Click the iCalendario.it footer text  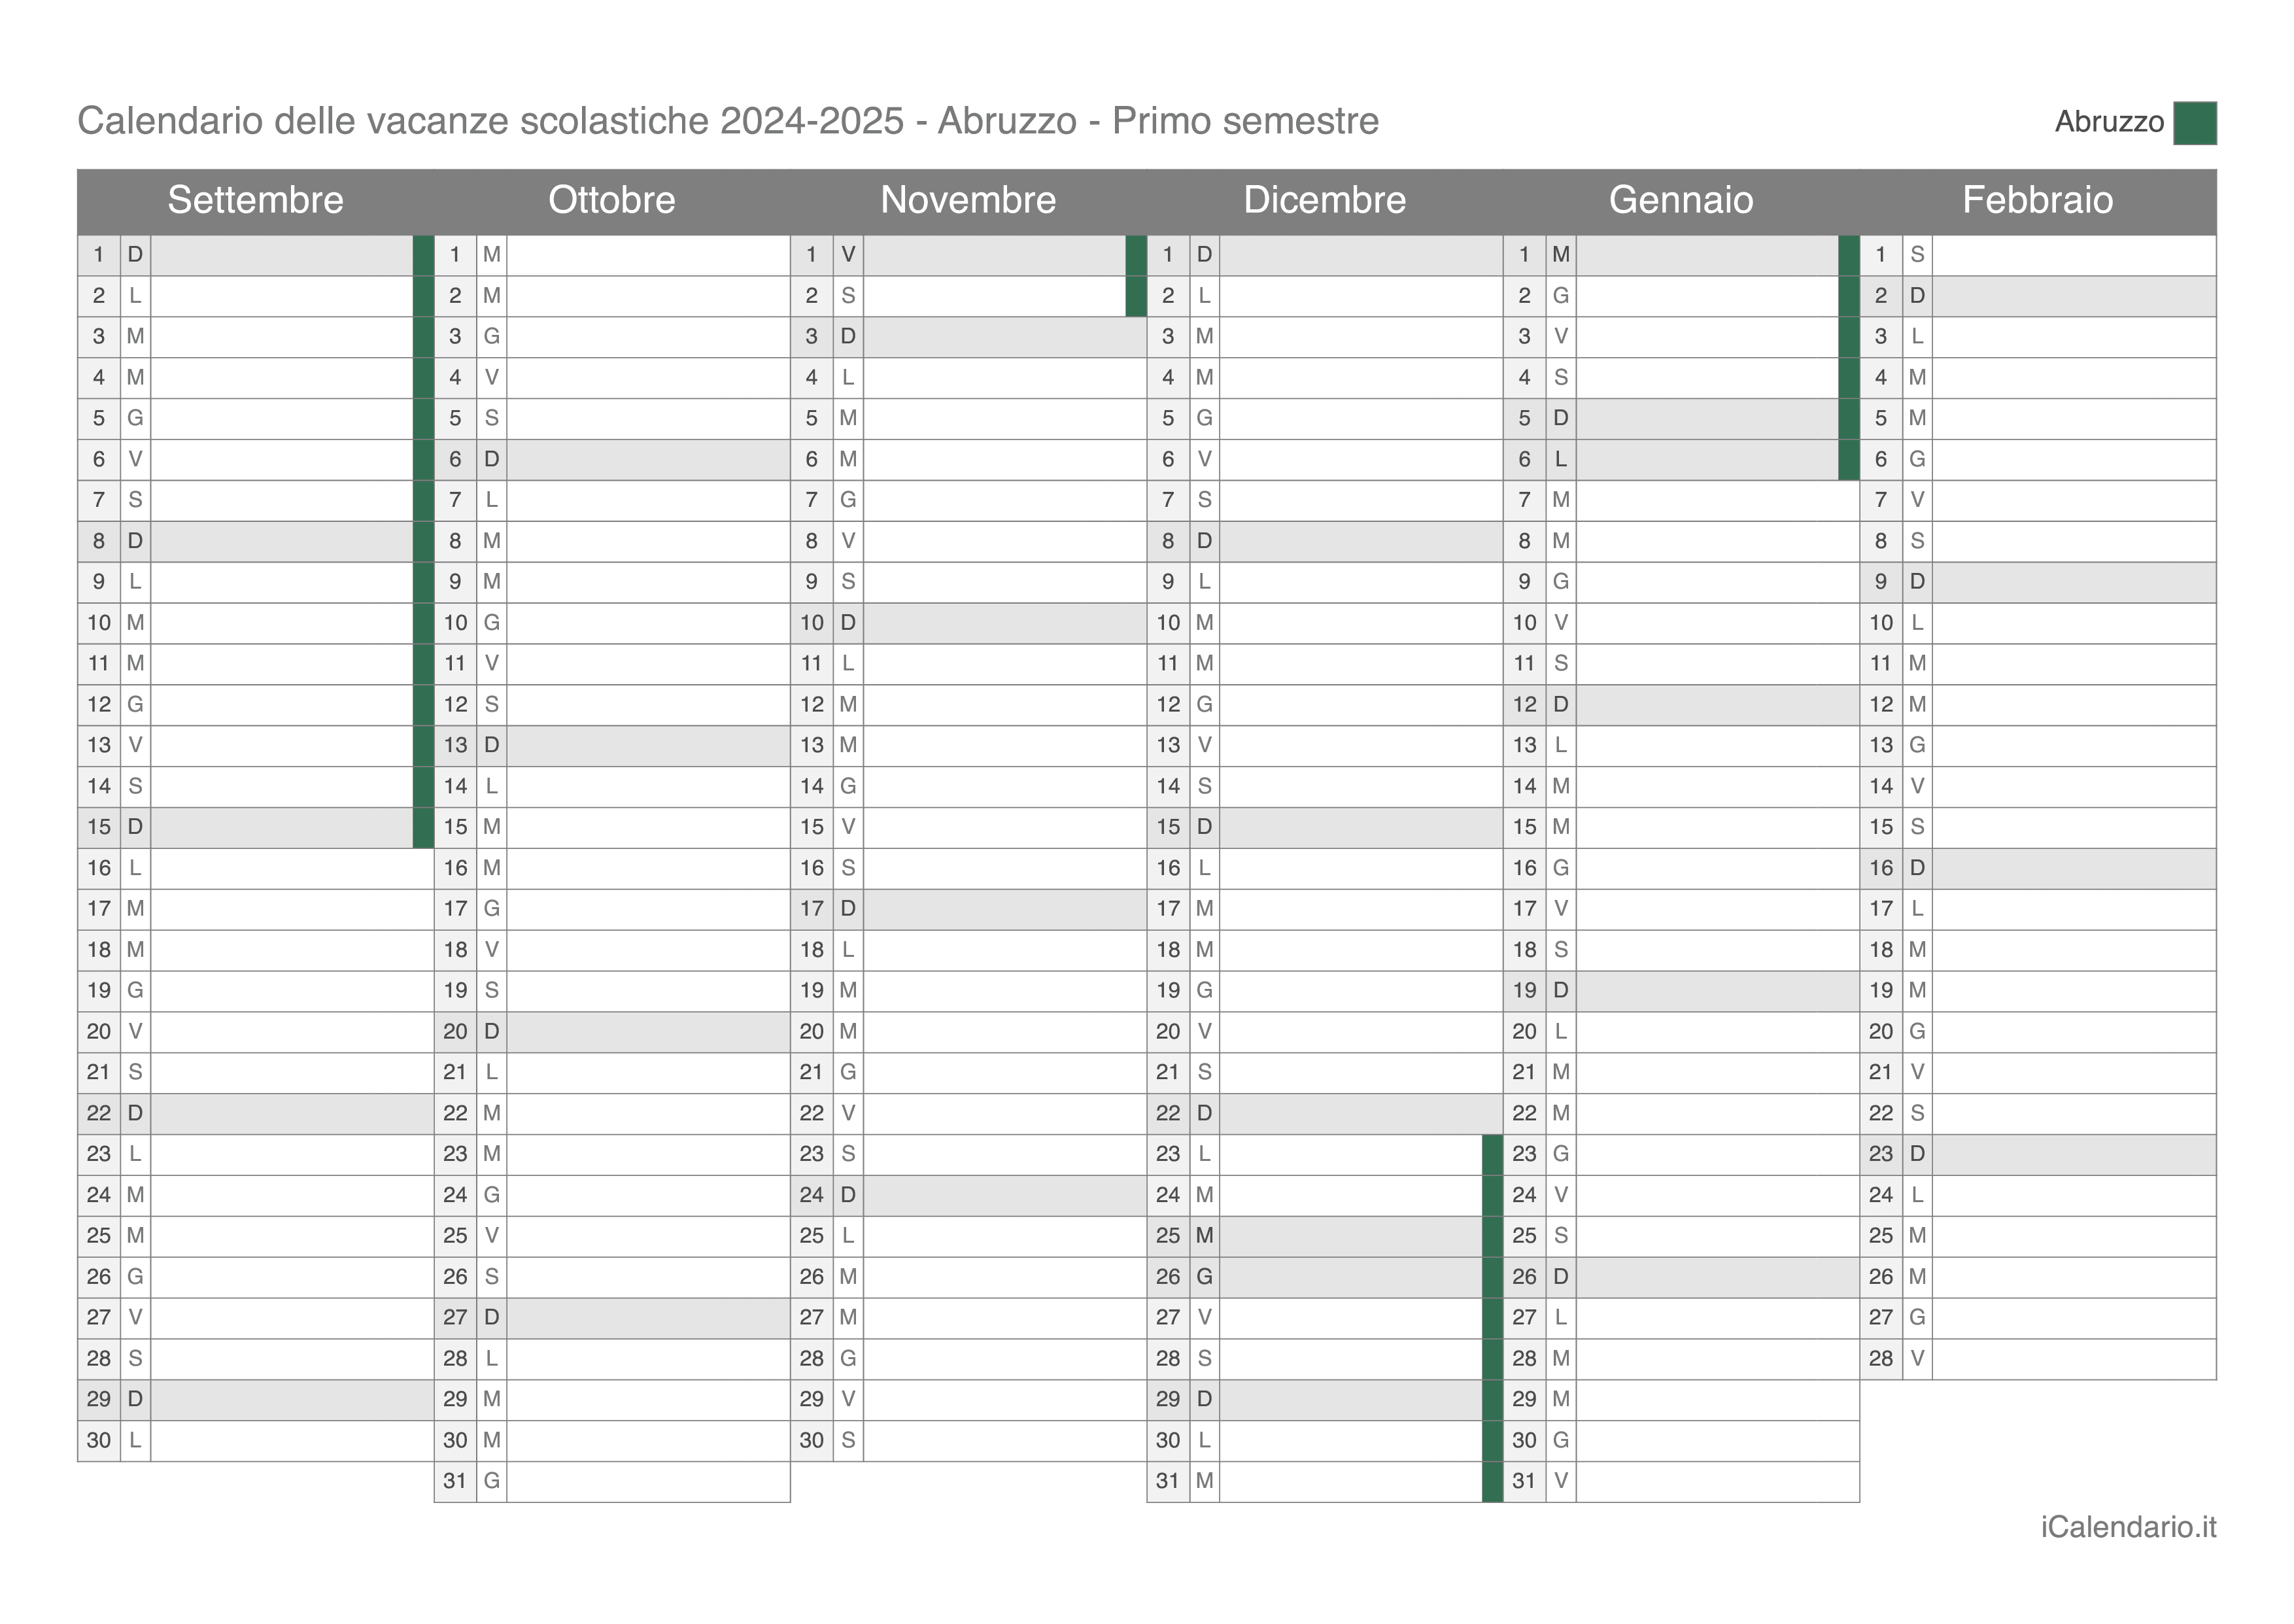[x=2128, y=1527]
